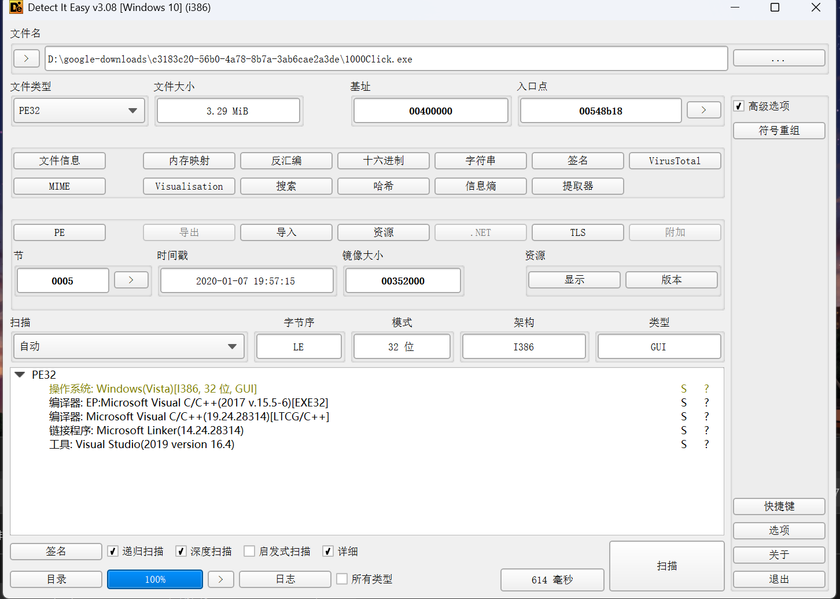
Task: Open the MIME button
Action: click(60, 186)
